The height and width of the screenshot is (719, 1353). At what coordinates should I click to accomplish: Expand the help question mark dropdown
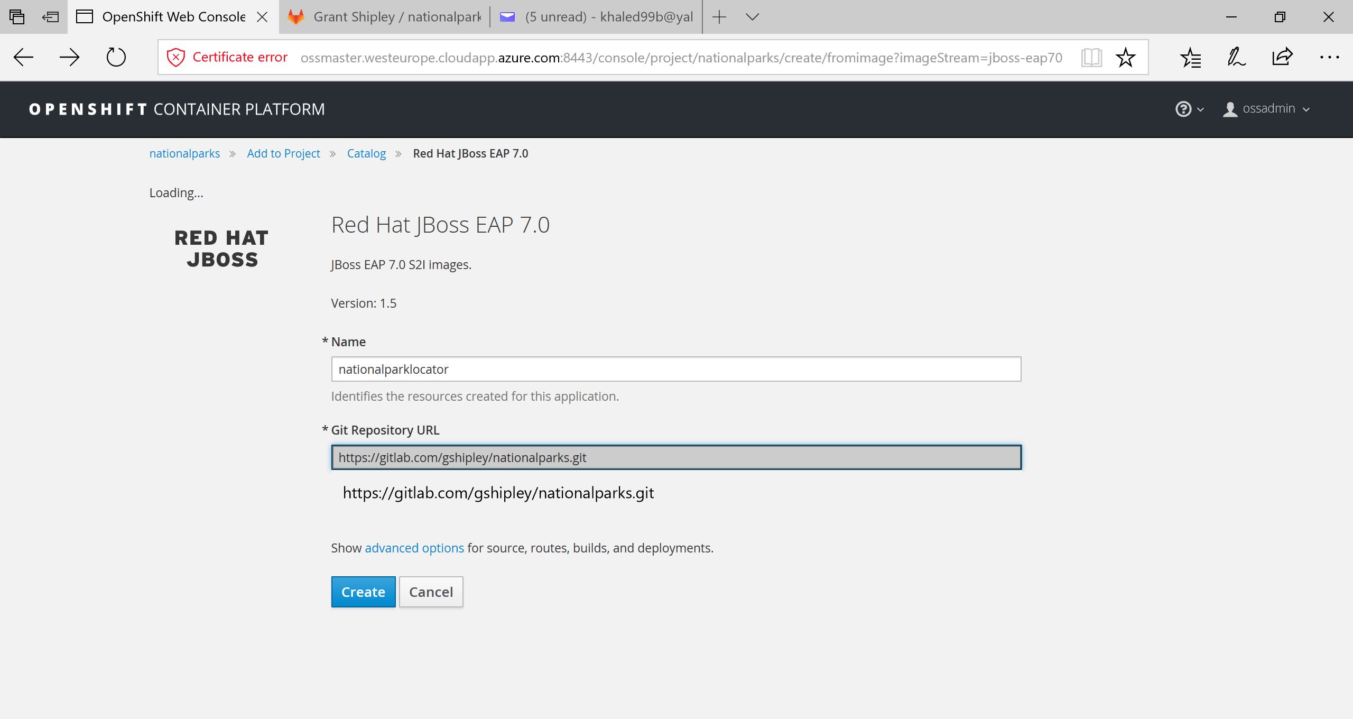pyautogui.click(x=1189, y=109)
